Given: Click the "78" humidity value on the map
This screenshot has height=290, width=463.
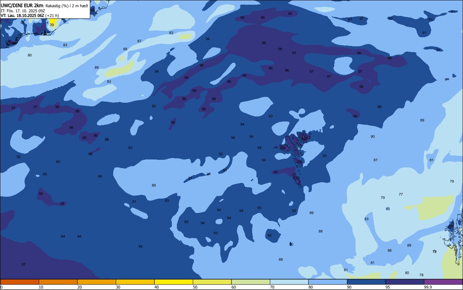Looking at the screenshot, I should [421, 275].
